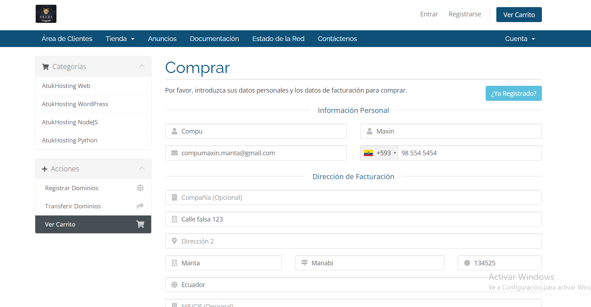591x307 pixels.
Task: Select AtukHosting WordPress category
Action: coord(75,104)
